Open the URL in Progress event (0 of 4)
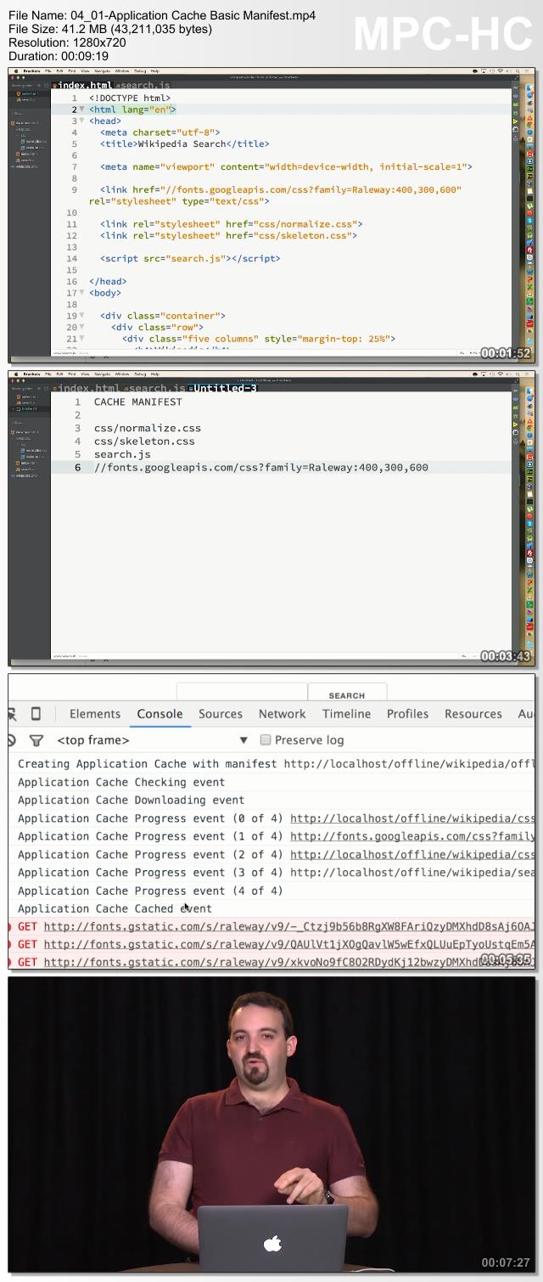 coord(412,818)
